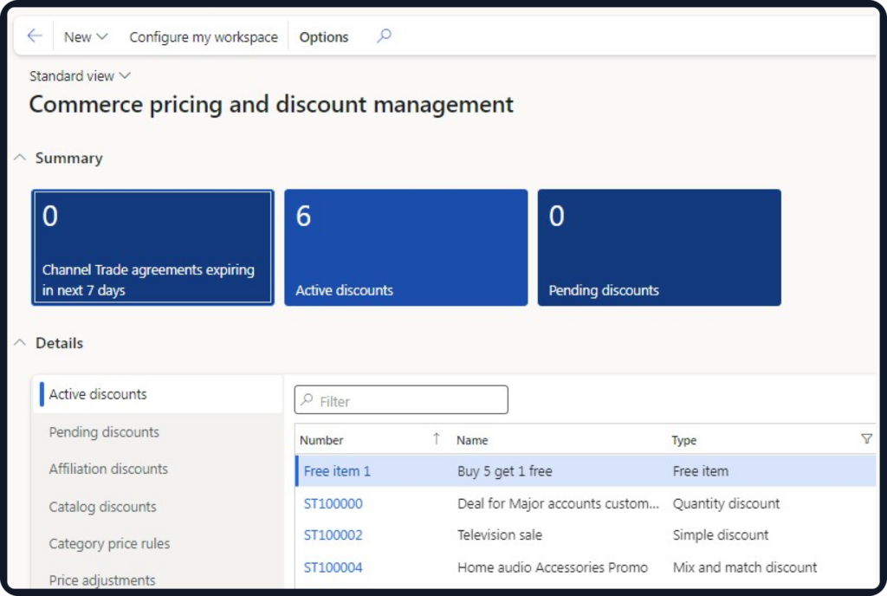Image resolution: width=887 pixels, height=596 pixels.
Task: Click the filter funnel icon in Type column
Action: coord(866,439)
